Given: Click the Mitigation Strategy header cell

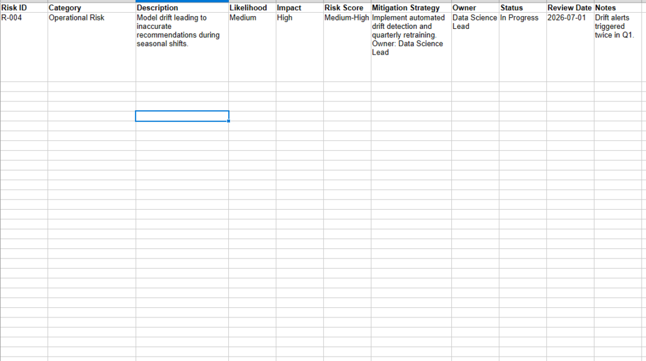Looking at the screenshot, I should [x=411, y=8].
